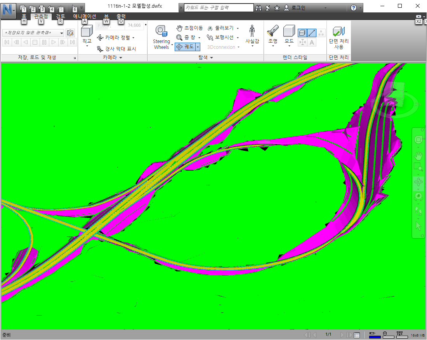Activate the Zoom Window (줌 창) tool
427x340 pixels.
tap(188, 37)
